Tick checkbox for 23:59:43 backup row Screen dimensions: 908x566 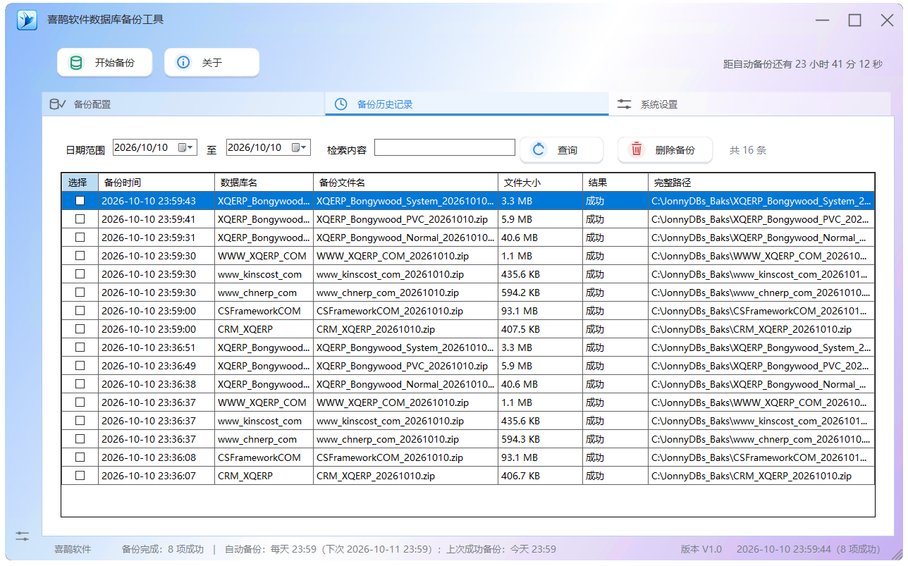point(80,201)
